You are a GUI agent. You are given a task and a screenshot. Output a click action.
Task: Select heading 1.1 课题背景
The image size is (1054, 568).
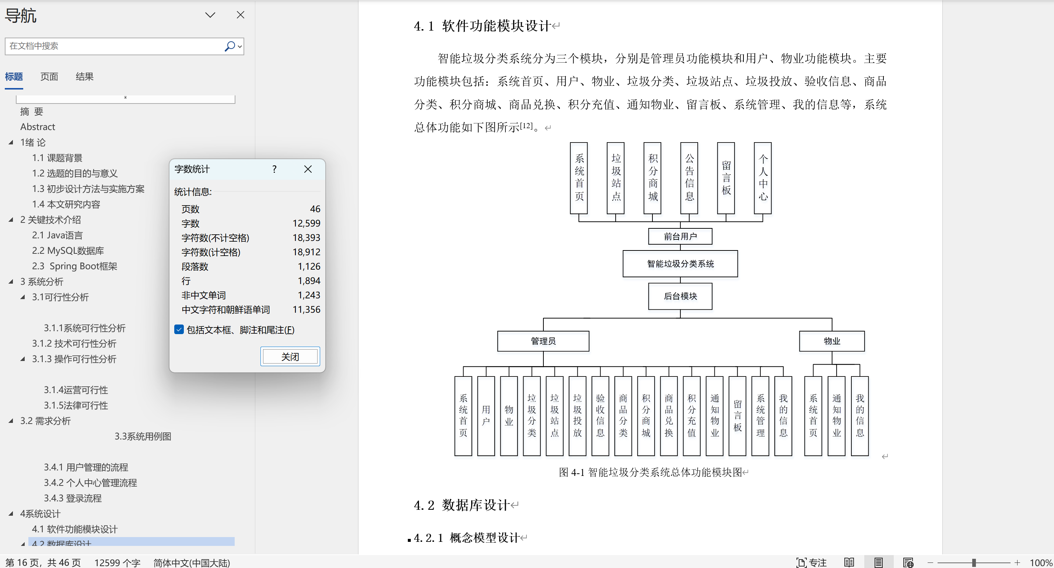click(57, 158)
